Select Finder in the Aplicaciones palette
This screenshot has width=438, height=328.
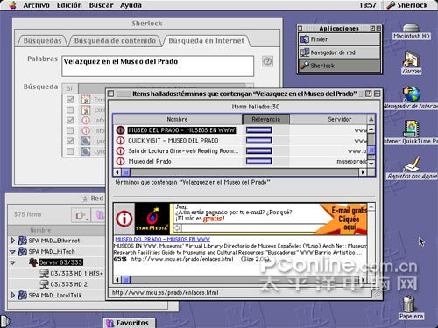pyautogui.click(x=340, y=39)
